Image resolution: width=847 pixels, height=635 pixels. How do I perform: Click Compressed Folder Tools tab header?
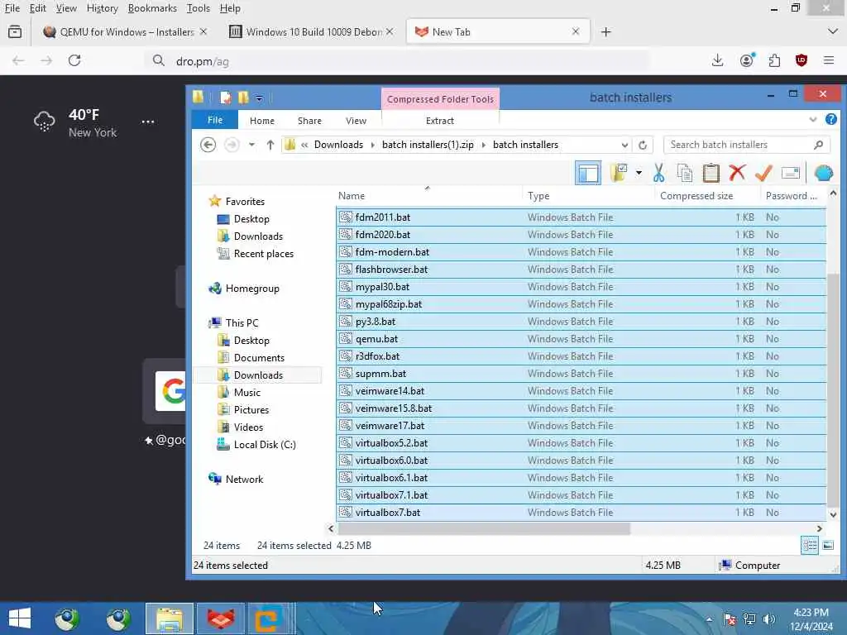point(440,99)
